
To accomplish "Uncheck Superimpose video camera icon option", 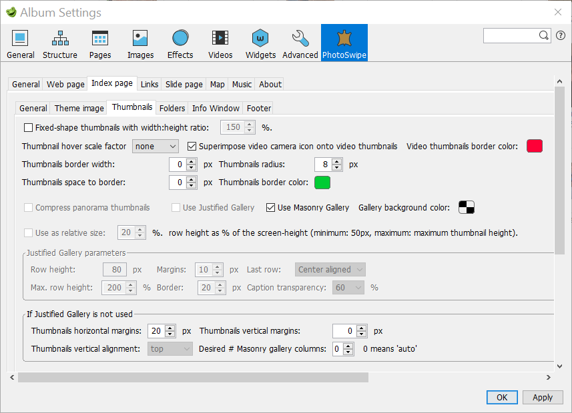I will tap(192, 146).
